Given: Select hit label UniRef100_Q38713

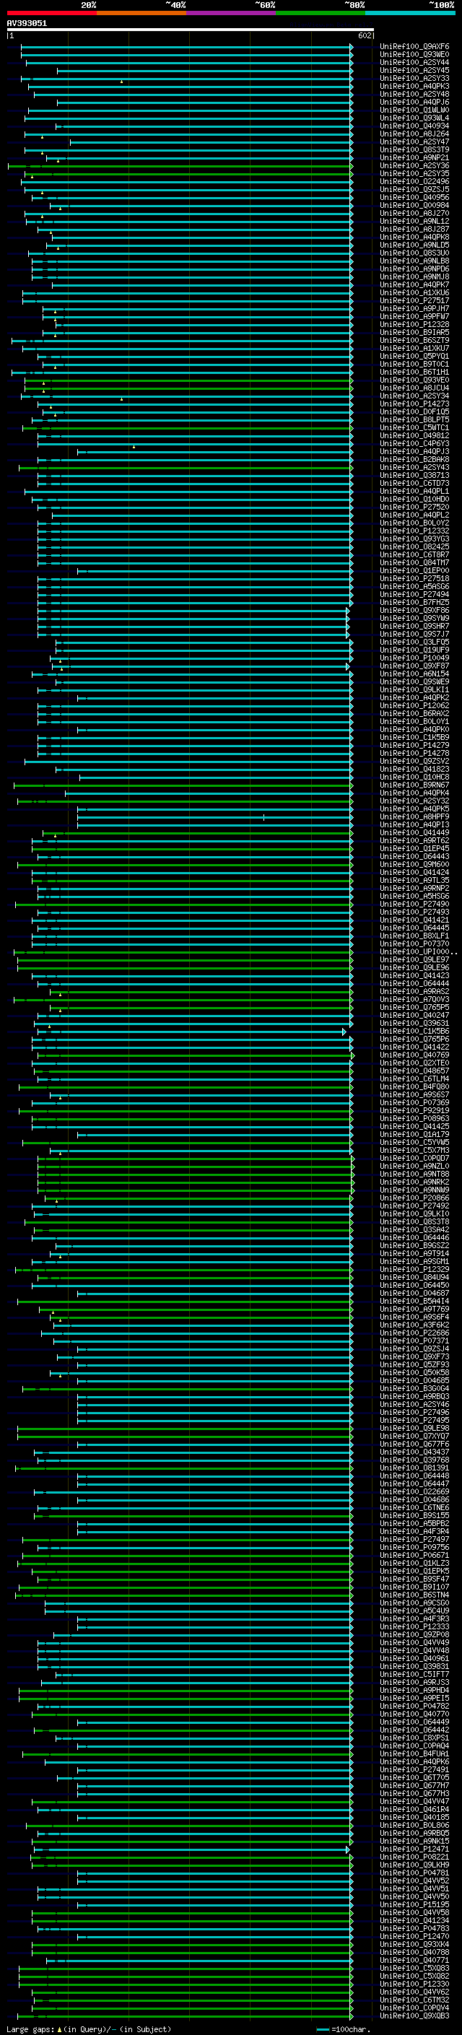Looking at the screenshot, I should pyautogui.click(x=414, y=476).
